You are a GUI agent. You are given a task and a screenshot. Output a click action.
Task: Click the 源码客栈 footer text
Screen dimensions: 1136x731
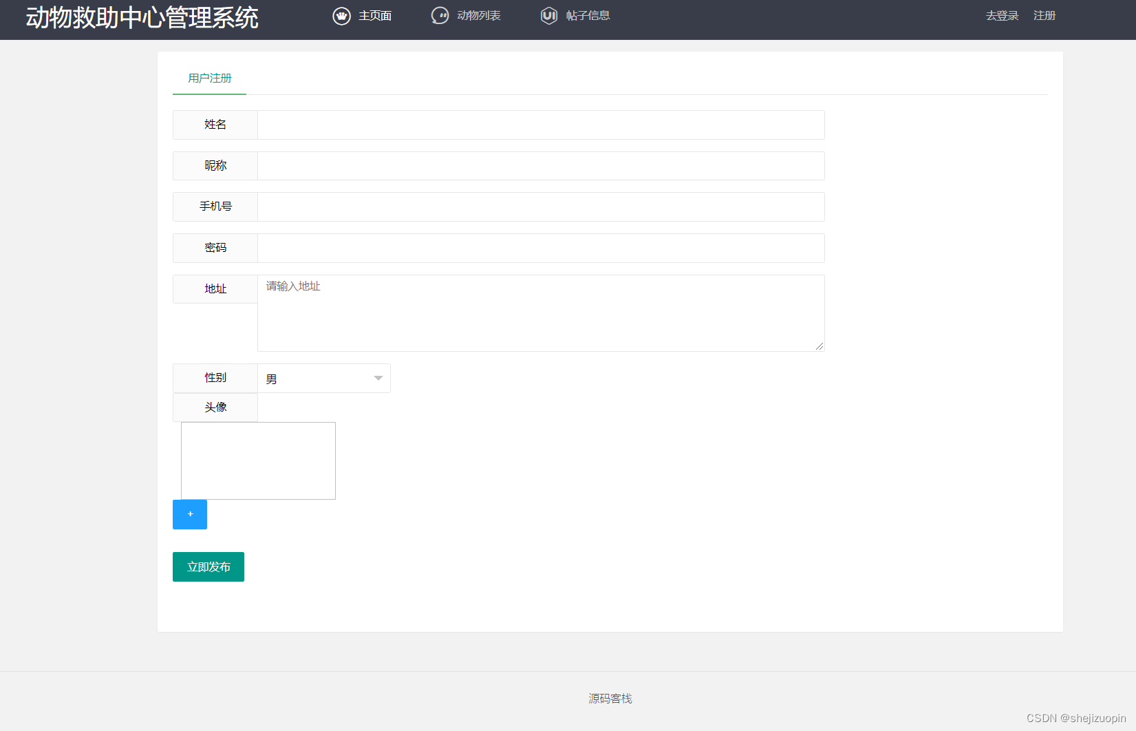point(610,699)
